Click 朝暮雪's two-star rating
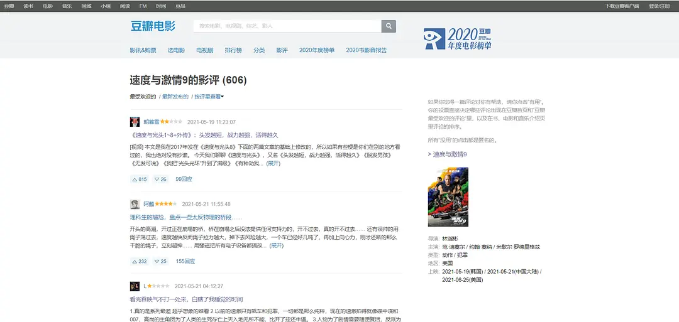Image resolution: width=679 pixels, height=322 pixels. tap(171, 122)
